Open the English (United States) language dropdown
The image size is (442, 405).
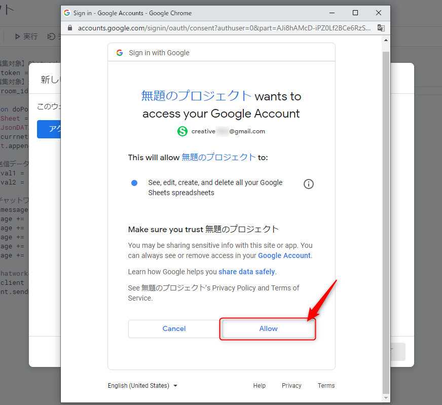click(x=142, y=386)
